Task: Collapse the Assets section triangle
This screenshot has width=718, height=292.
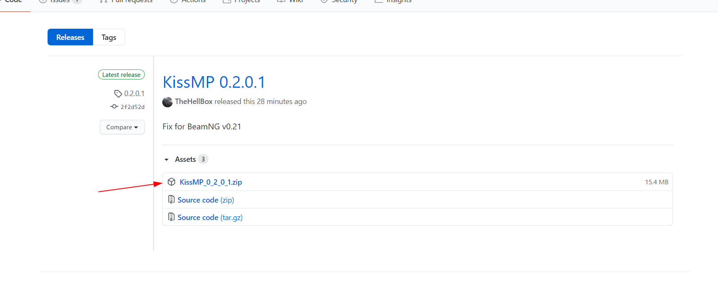Action: [166, 159]
